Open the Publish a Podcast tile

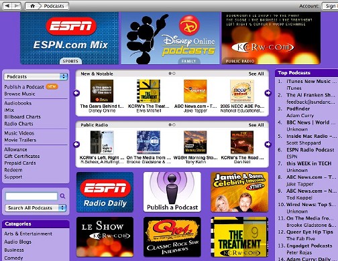[x=172, y=192]
